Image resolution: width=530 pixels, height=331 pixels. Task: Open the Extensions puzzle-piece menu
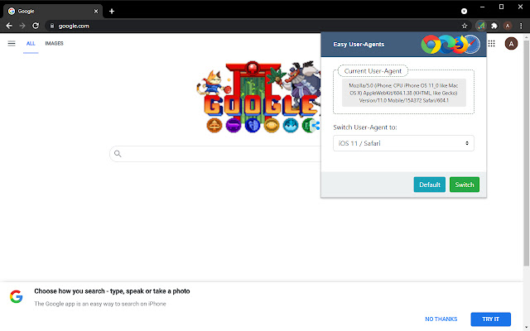[x=494, y=26]
